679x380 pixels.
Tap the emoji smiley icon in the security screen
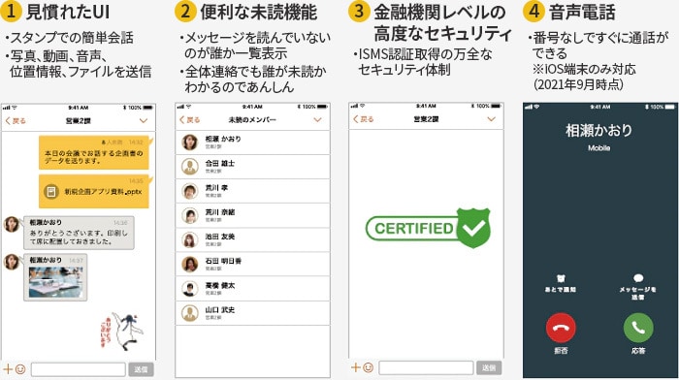coord(368,367)
